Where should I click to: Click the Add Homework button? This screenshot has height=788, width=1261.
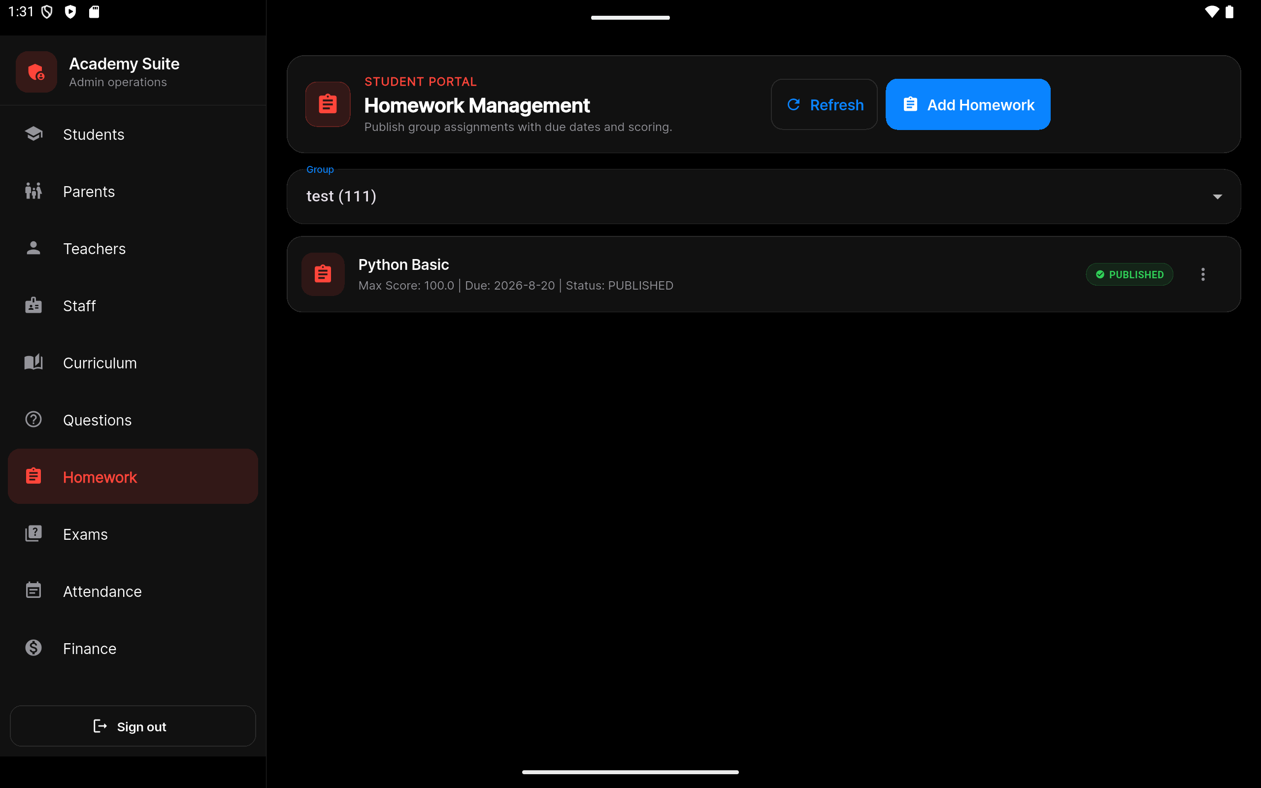(x=967, y=104)
